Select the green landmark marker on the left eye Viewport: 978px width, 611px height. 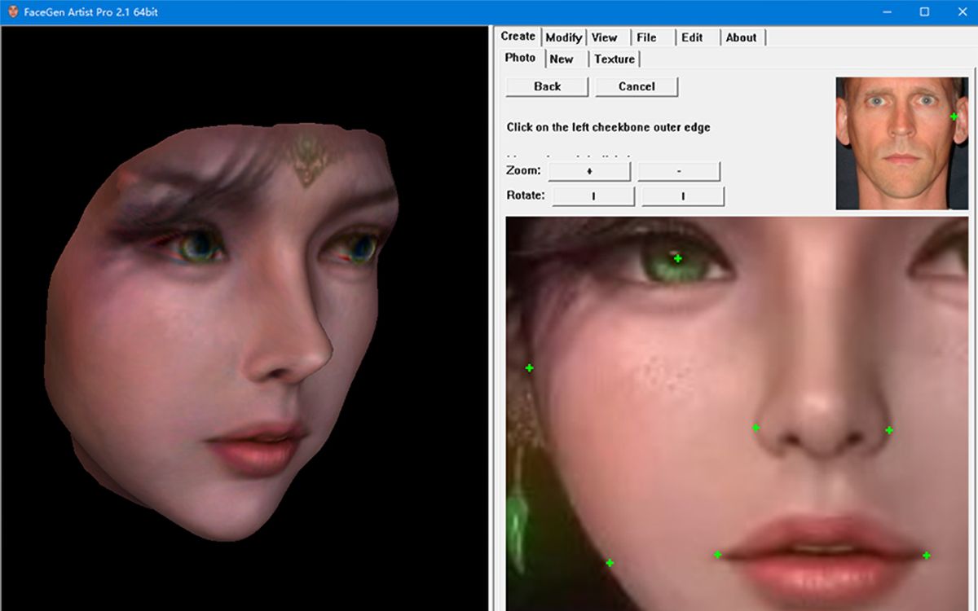coord(677,259)
